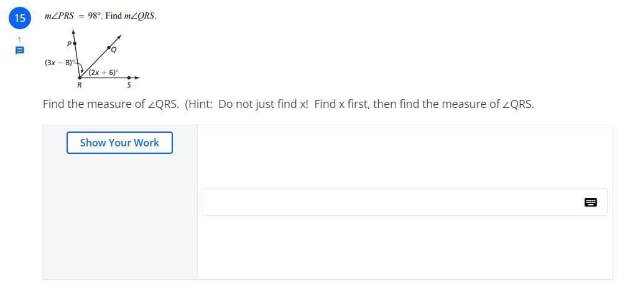Open the comment bubble icon
This screenshot has height=286, width=625.
tap(19, 51)
